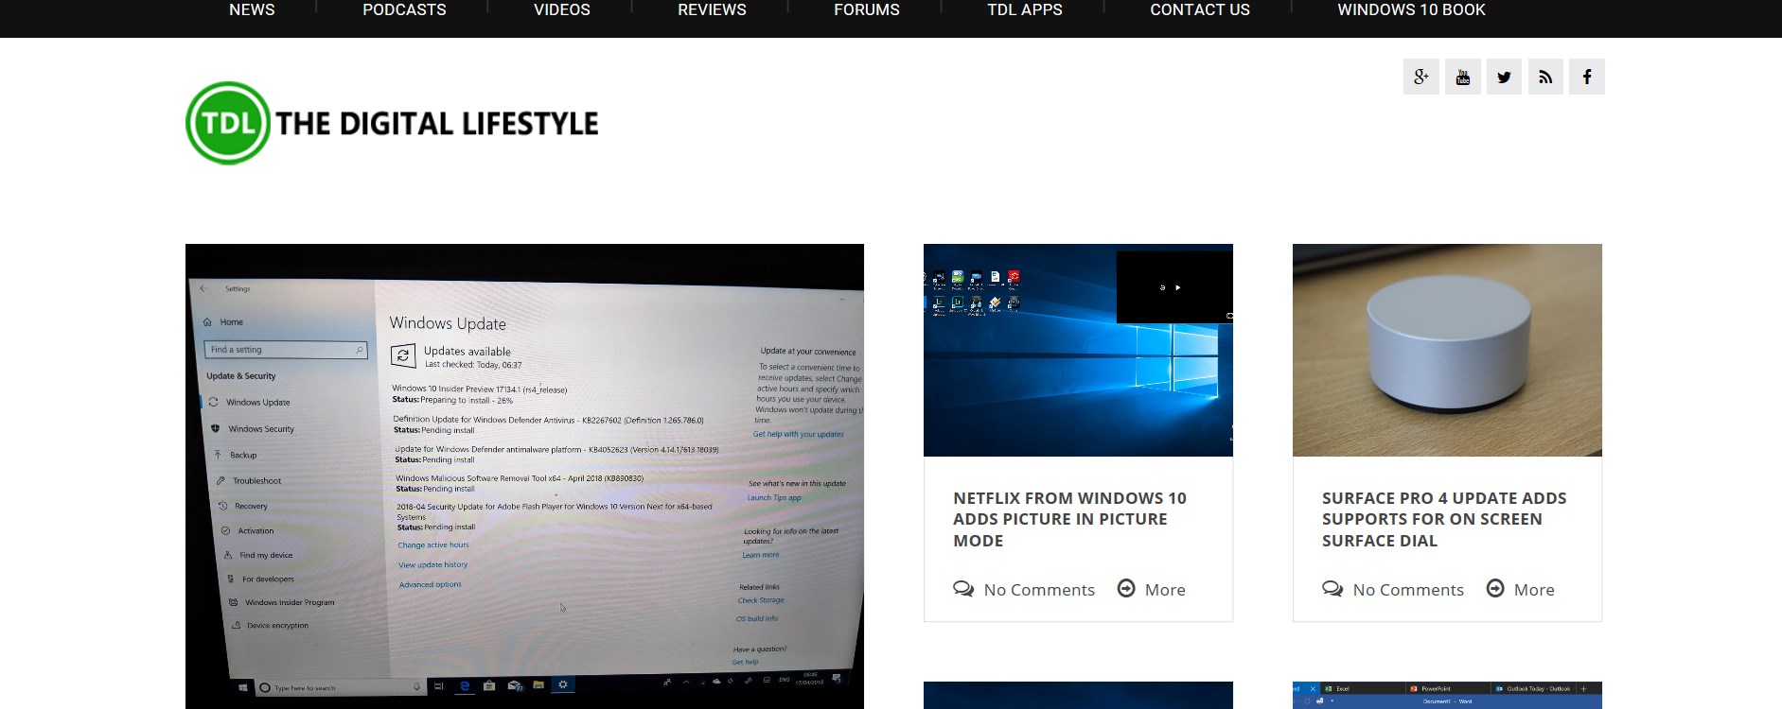Image resolution: width=1782 pixels, height=709 pixels.
Task: Click the More arrow icon under Netflix article
Action: [1126, 588]
